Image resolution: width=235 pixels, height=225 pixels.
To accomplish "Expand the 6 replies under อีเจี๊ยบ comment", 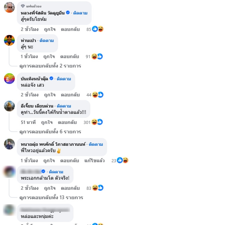I will click(50, 132).
